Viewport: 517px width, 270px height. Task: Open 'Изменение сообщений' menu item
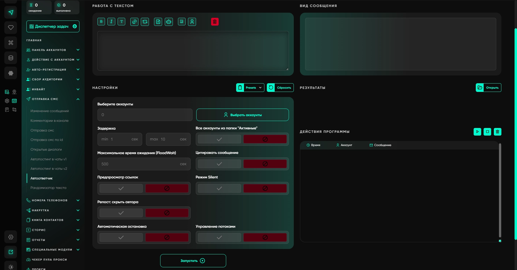coord(50,111)
